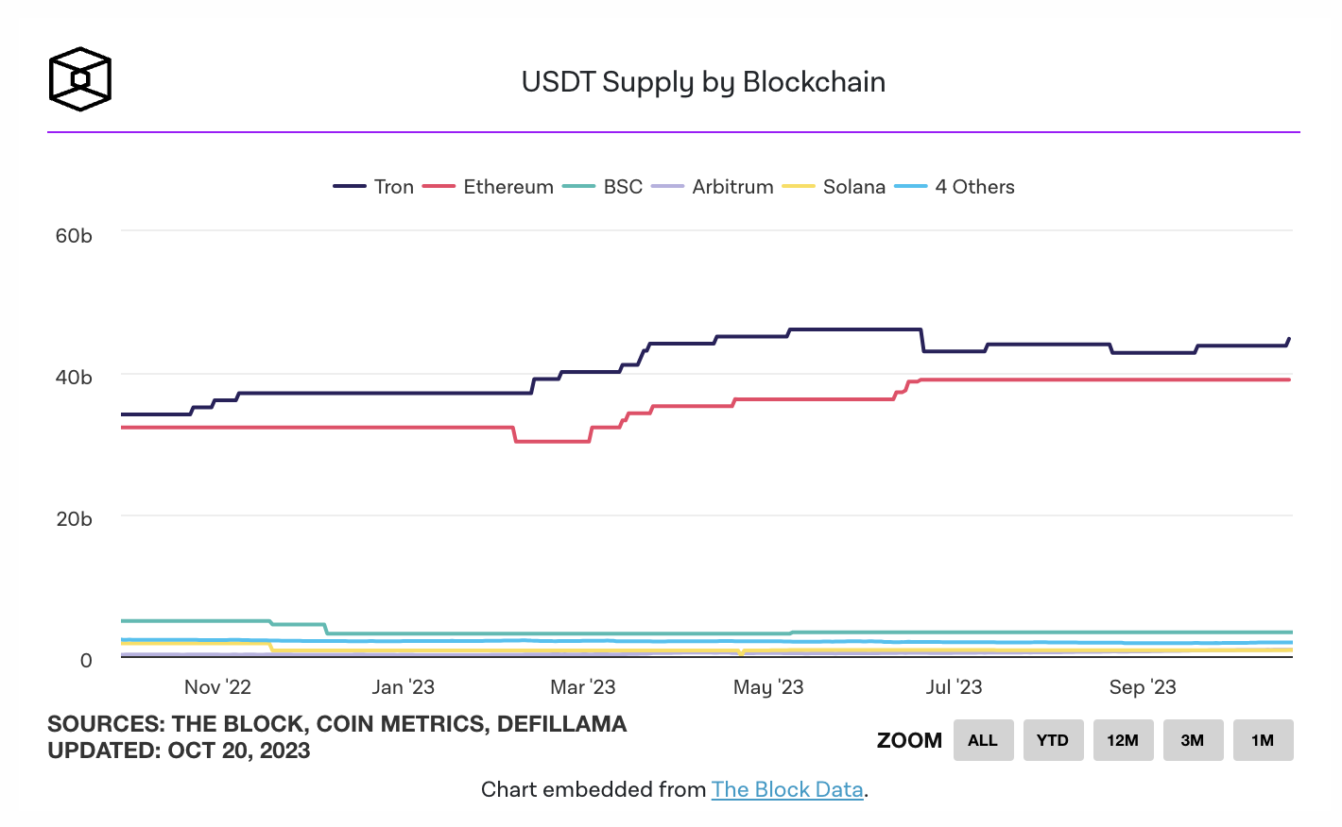Click the red Ethereum legend swatch
Viewport: 1342px width, 827px height.
coord(439,187)
